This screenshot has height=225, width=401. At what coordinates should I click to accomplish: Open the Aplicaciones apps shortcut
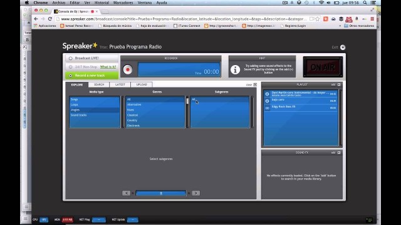point(45,26)
